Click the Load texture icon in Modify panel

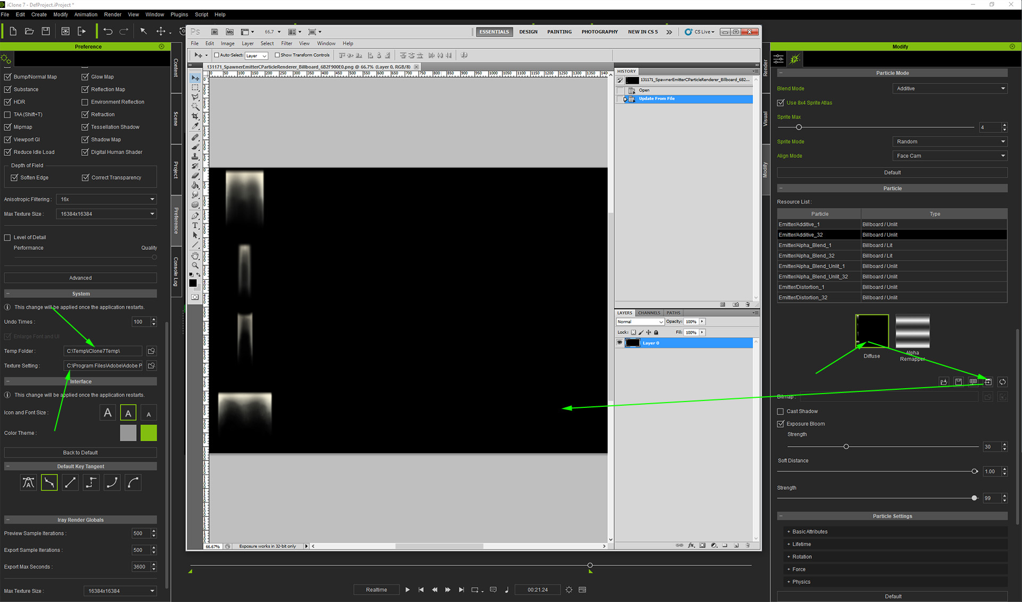(x=944, y=382)
